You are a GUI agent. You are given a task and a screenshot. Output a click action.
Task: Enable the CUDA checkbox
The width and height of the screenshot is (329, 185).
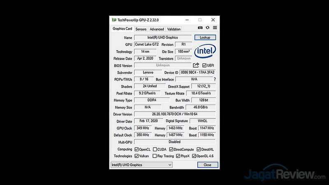click(x=155, y=149)
